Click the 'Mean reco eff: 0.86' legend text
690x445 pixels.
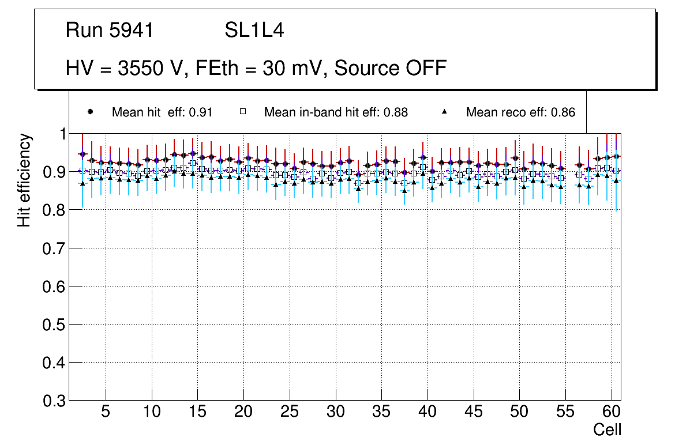520,112
